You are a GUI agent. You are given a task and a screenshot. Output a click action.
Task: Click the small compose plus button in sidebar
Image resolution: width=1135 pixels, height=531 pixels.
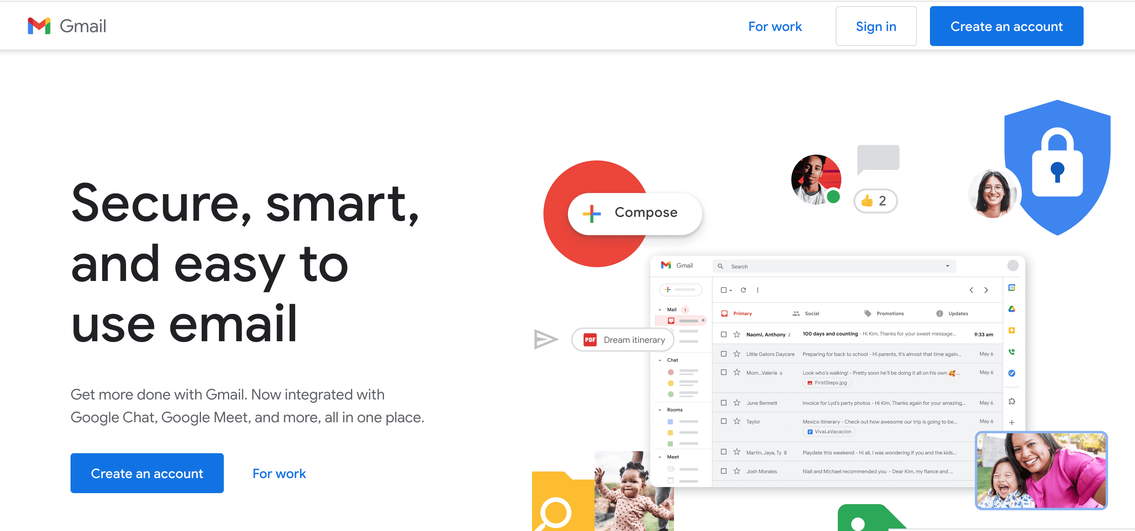680,290
